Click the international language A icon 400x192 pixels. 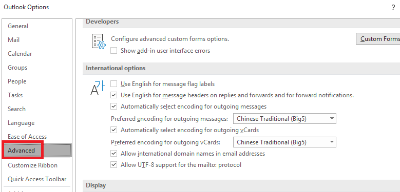pyautogui.click(x=98, y=88)
